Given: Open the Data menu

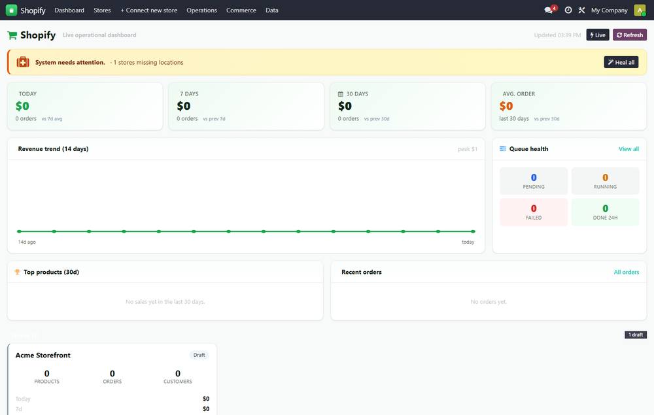Looking at the screenshot, I should [x=272, y=10].
